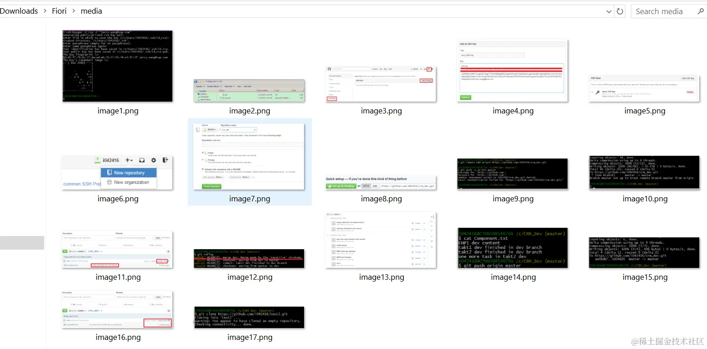Screen dimensions: 707x349
Task: Click the image7.png file name
Action: tap(249, 199)
